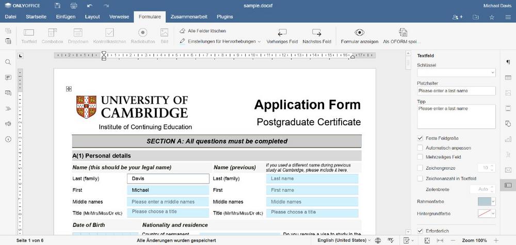Image resolution: width=516 pixels, height=245 pixels.
Task: Jump to next field via Nächstes Feld
Action: tap(316, 36)
